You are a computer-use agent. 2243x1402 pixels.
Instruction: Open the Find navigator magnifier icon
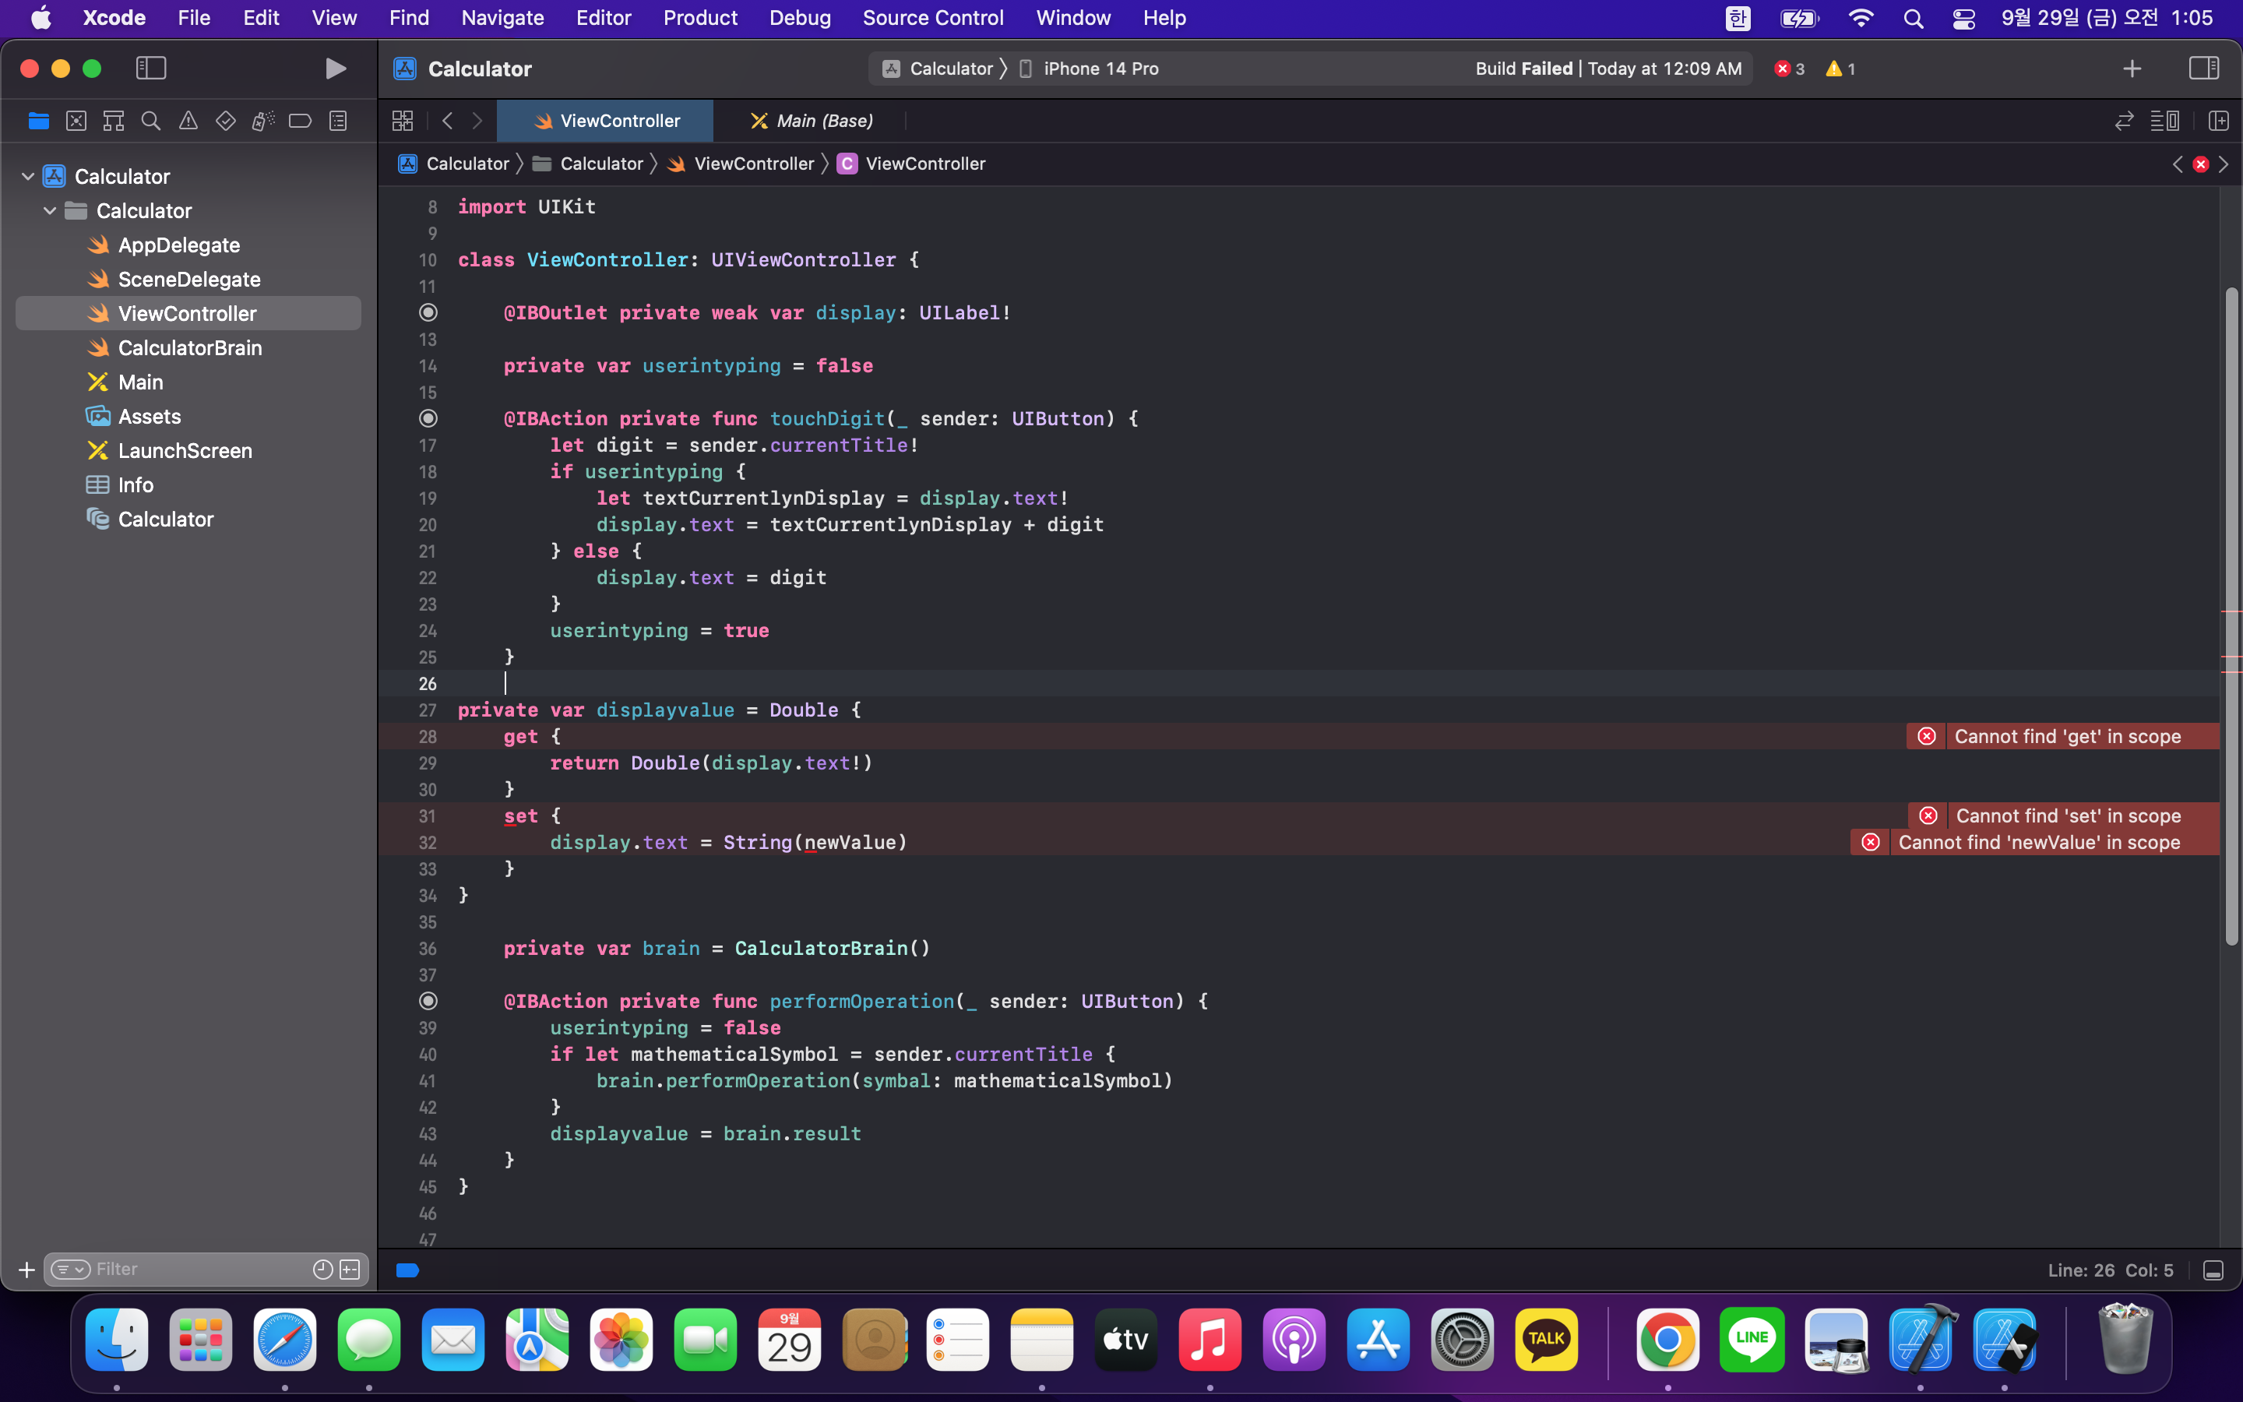point(150,122)
